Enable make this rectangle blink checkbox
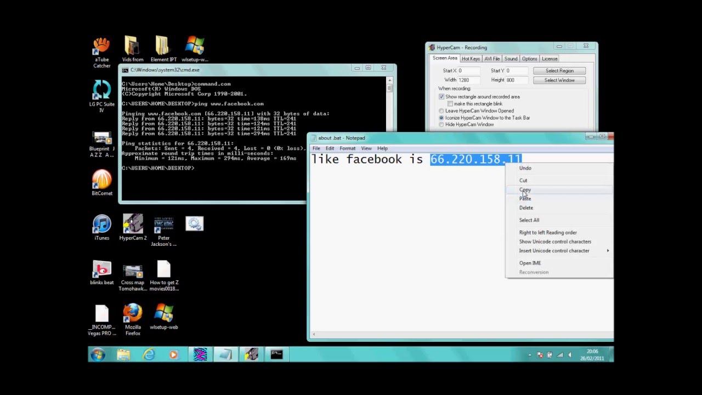Screen dimensions: 702x395 click(x=450, y=104)
